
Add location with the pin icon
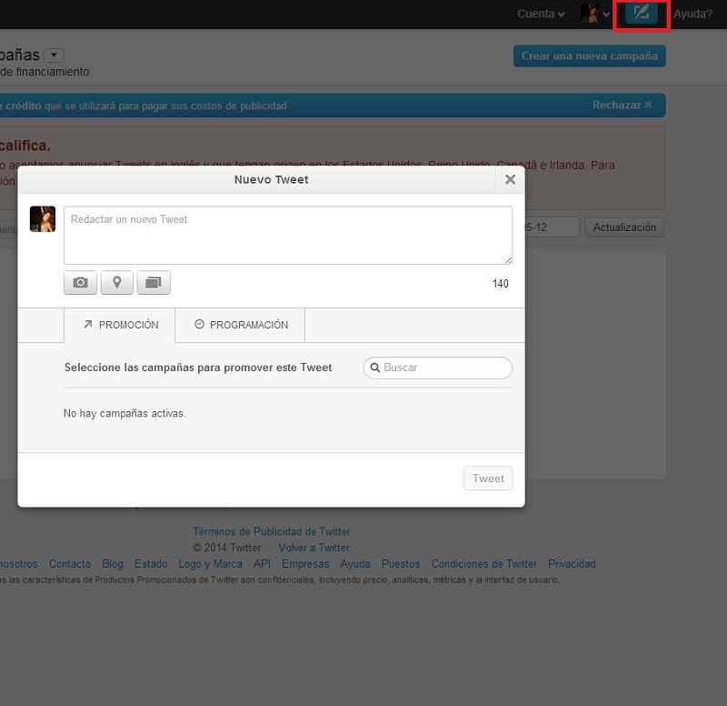pyautogui.click(x=117, y=283)
